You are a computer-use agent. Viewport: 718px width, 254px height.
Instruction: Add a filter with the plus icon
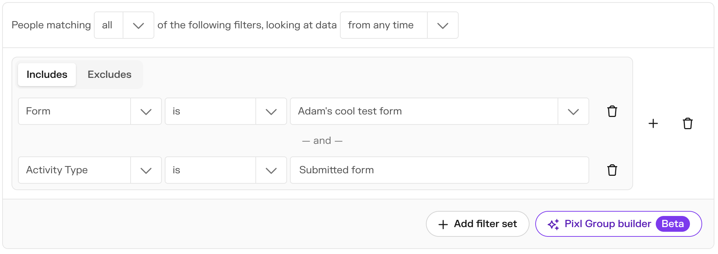coord(653,123)
